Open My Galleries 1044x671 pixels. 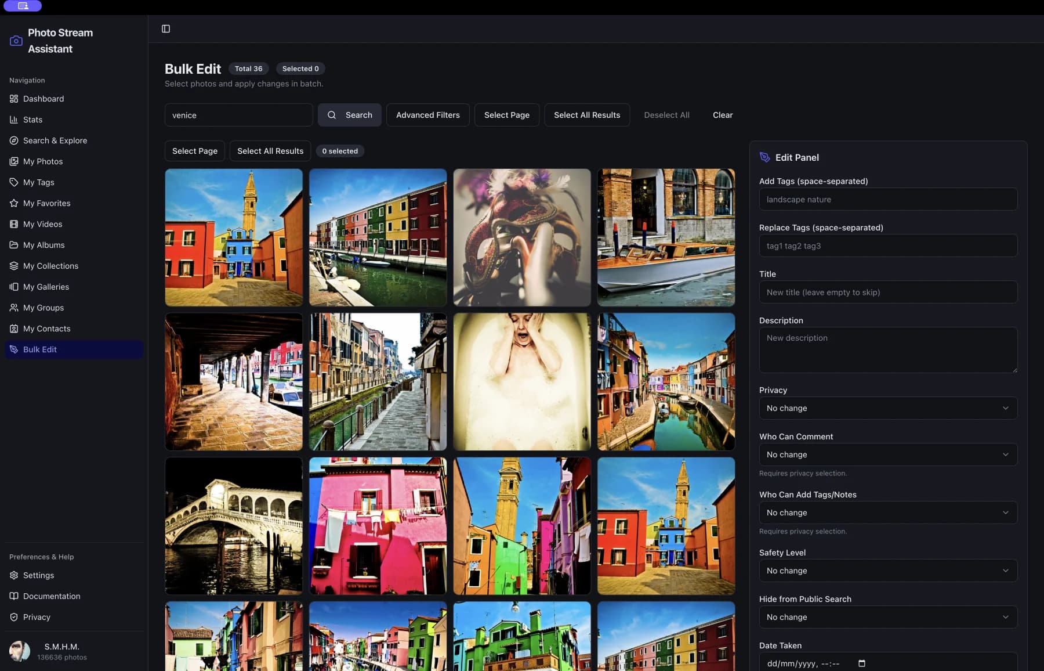46,287
